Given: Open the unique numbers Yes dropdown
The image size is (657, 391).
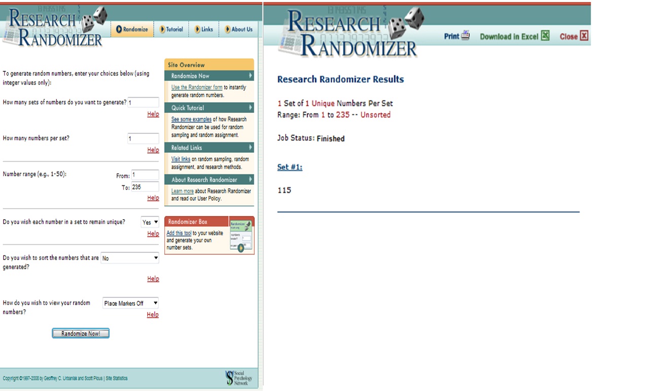Looking at the screenshot, I should coord(150,222).
